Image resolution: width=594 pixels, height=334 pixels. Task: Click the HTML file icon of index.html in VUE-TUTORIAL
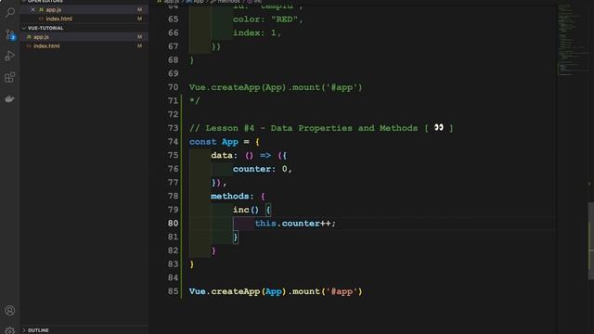point(29,45)
